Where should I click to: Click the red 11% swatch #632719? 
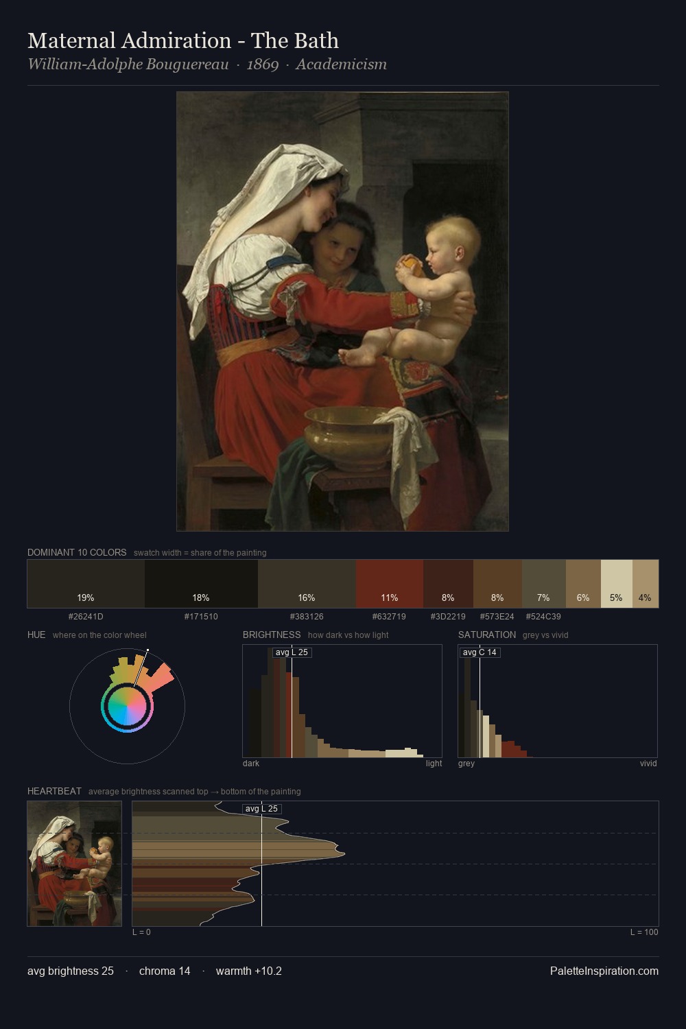point(390,584)
